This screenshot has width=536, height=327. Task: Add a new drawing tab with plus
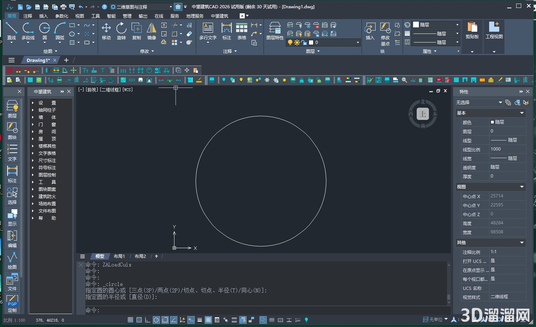[66, 60]
